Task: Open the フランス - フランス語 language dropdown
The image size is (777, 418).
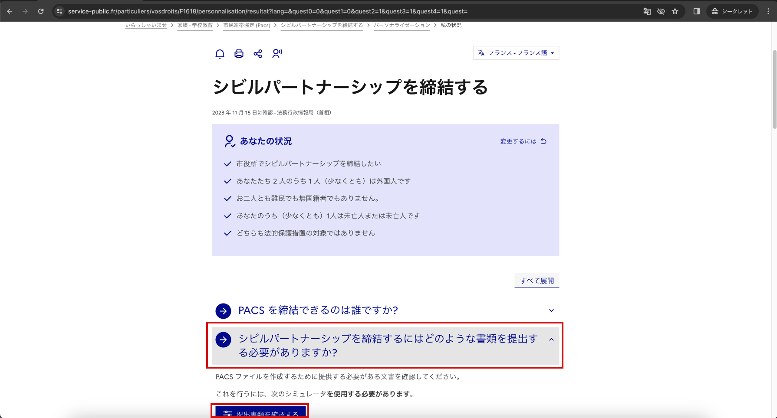Action: click(516, 53)
